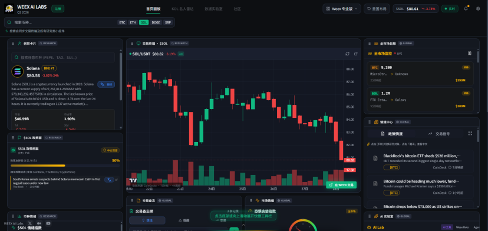Viewport: 488px width, 231px height.
Task: Open South Korea arrests suspects news headline
Action: [x=57, y=181]
